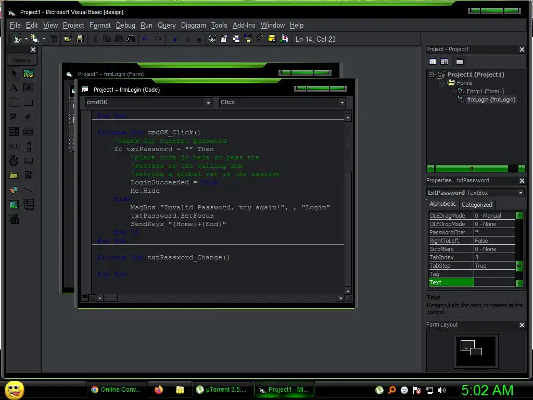Click View Code button in Project panel
Screen dimensions: 533x400
pyautogui.click(x=433, y=61)
